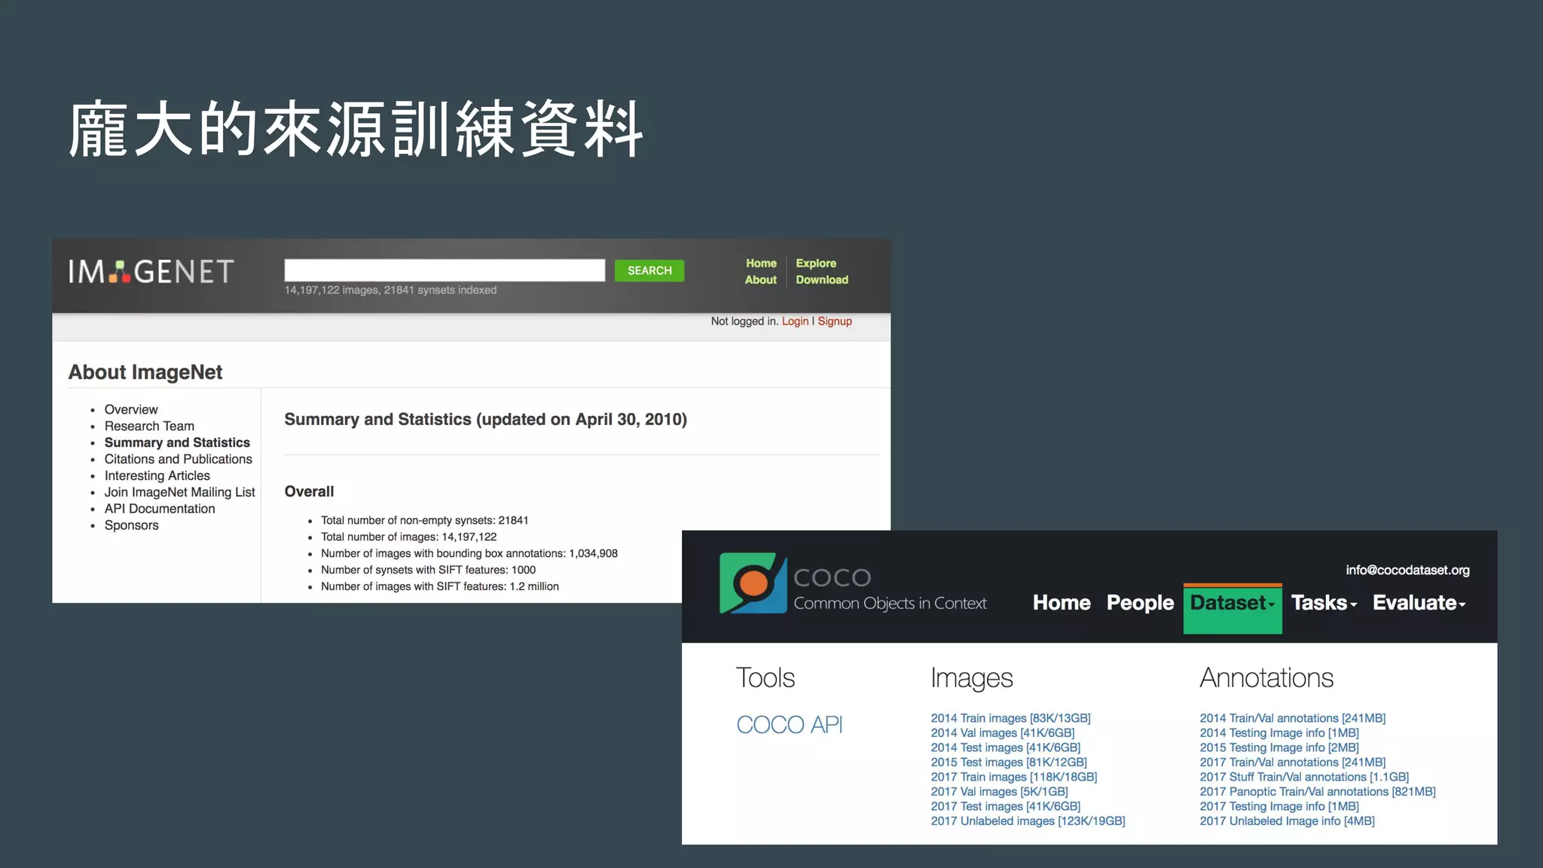1543x868 pixels.
Task: Click the COCO 'Tools' column heading
Action: pos(765,677)
